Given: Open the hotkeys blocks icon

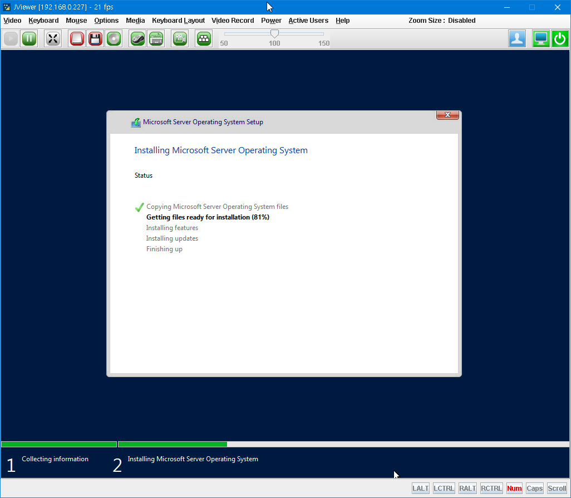Looking at the screenshot, I should pyautogui.click(x=204, y=38).
